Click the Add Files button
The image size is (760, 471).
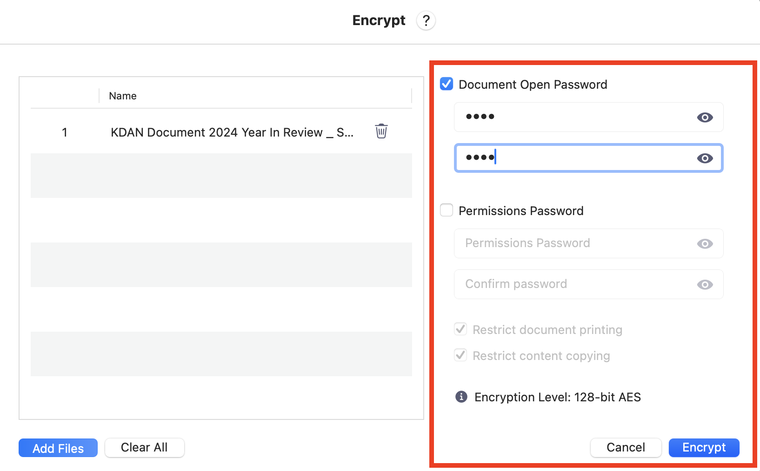[58, 448]
